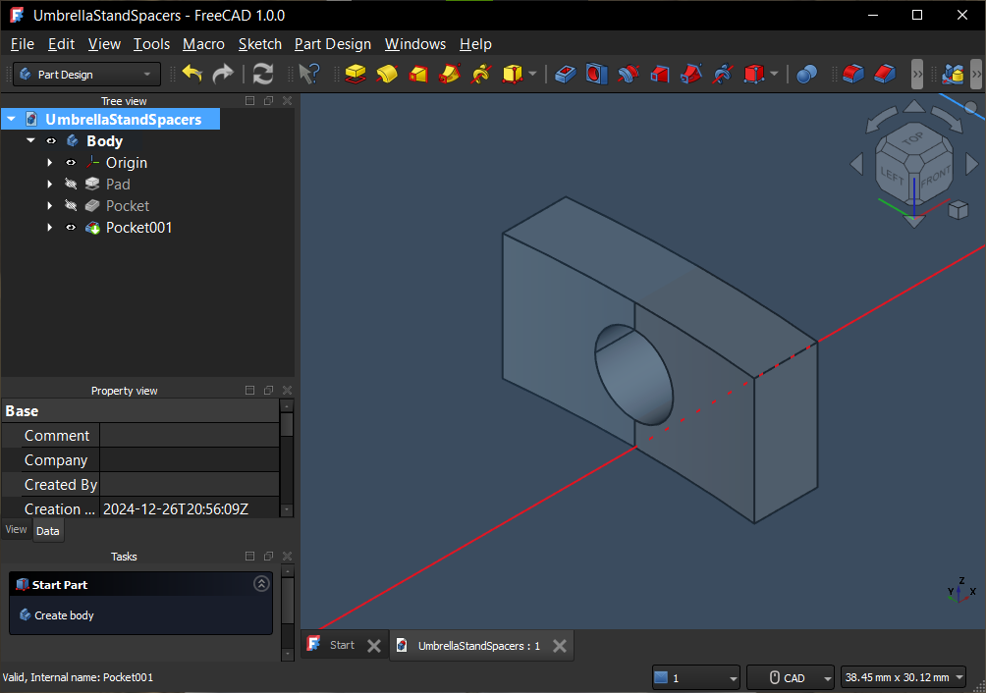This screenshot has height=693, width=986.
Task: Select the Groove tool icon
Action: point(629,75)
